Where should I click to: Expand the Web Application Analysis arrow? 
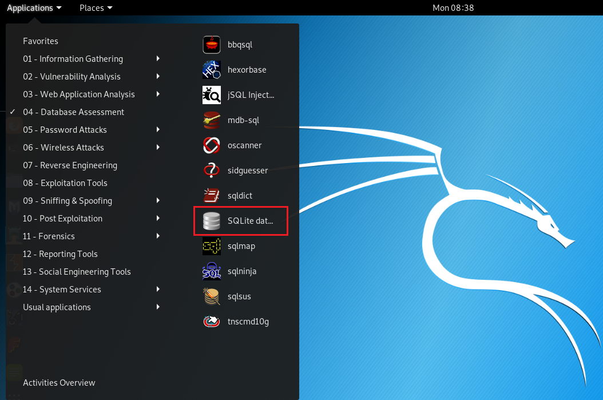click(x=158, y=94)
